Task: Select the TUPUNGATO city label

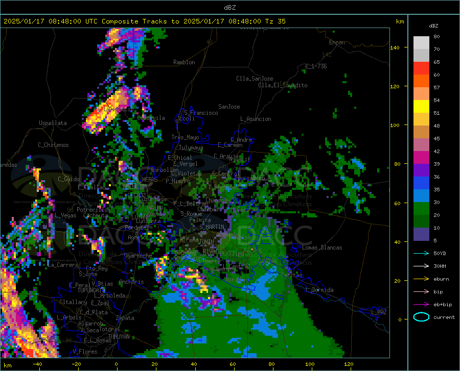Action: coord(91,290)
